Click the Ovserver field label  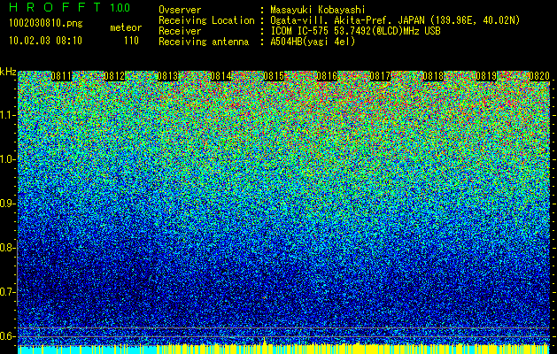click(180, 10)
